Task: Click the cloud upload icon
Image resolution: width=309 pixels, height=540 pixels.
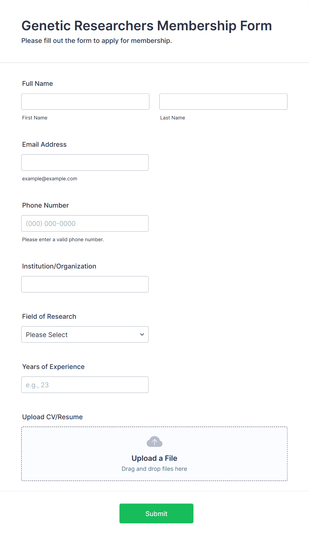Action: tap(154, 442)
